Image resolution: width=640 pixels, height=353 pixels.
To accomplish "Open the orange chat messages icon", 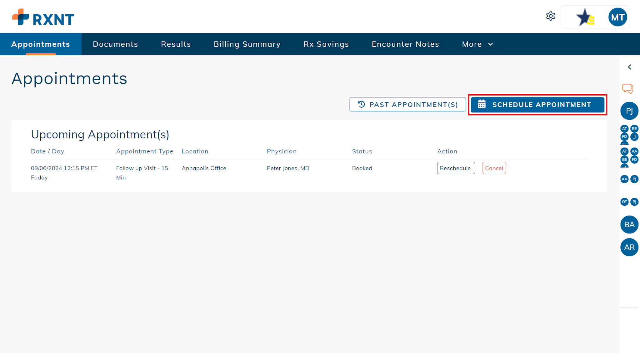I will [x=627, y=89].
